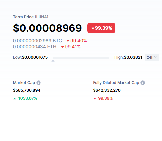
Task: Open the 24h time range dropdown
Action: coord(152,57)
